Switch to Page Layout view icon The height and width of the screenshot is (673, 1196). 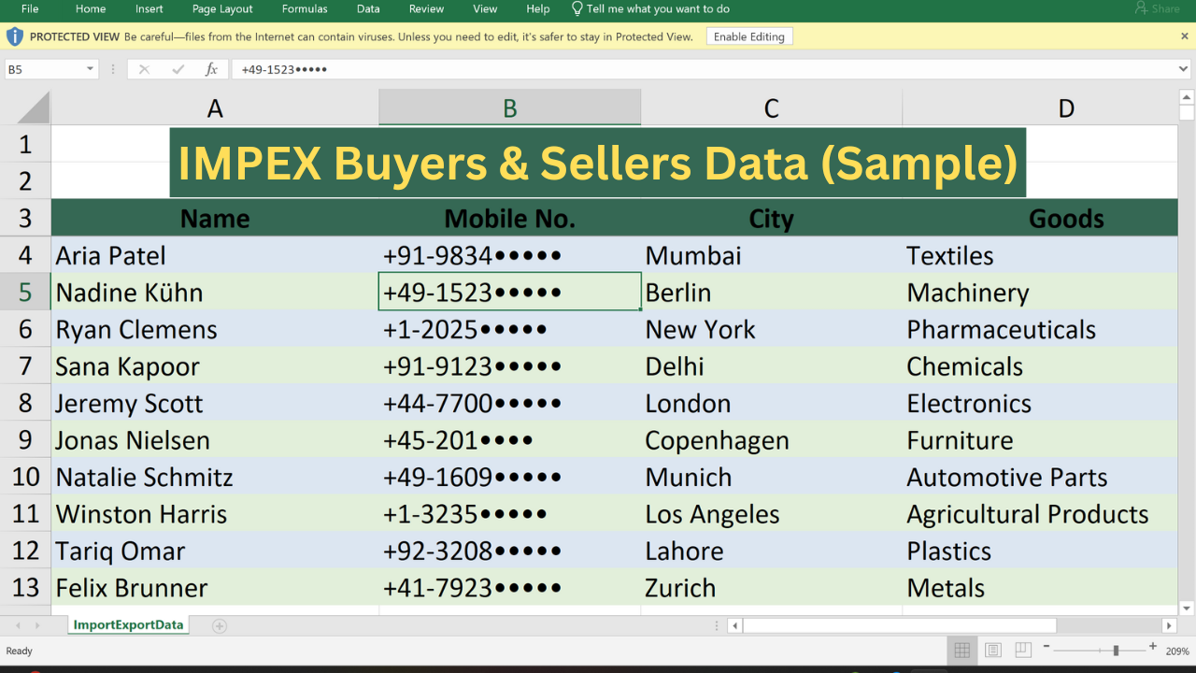coord(992,650)
